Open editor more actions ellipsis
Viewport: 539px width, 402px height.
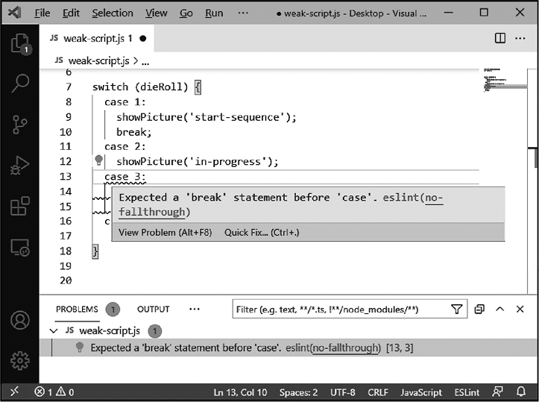521,38
